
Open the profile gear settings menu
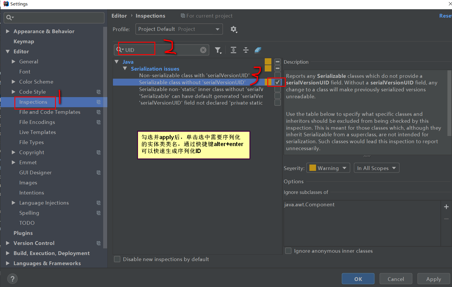pos(234,29)
